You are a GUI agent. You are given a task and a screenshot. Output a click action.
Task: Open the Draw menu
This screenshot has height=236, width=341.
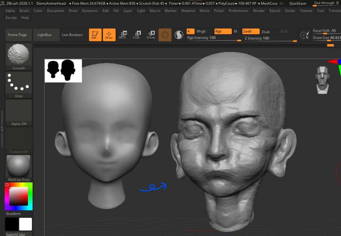[x=73, y=11]
